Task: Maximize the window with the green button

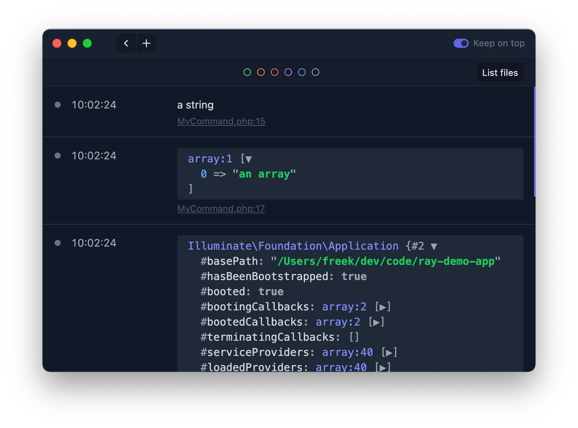Action: pos(87,43)
